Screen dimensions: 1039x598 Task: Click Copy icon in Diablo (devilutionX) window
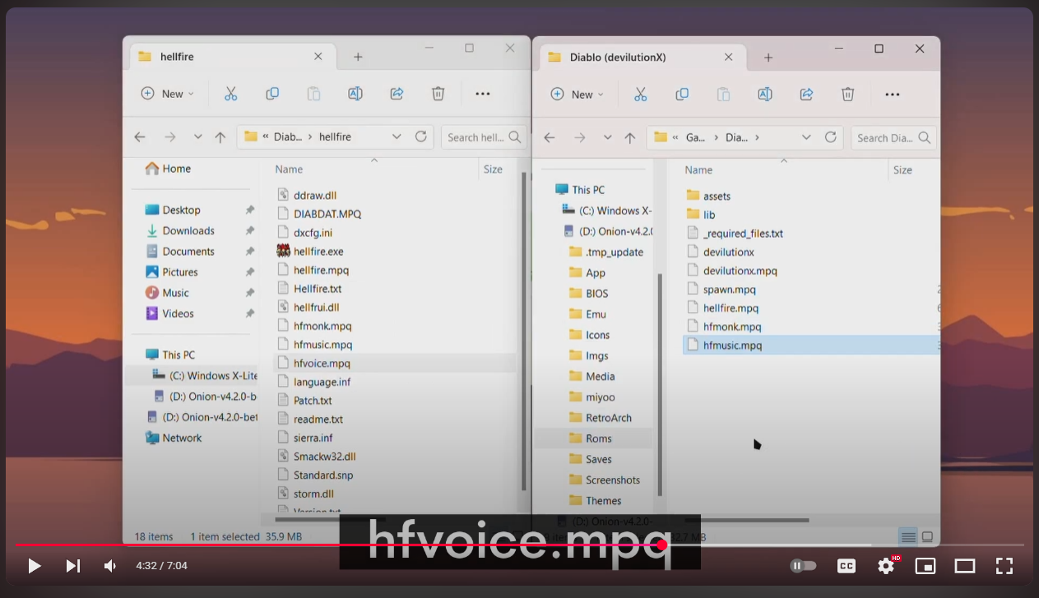[682, 95]
